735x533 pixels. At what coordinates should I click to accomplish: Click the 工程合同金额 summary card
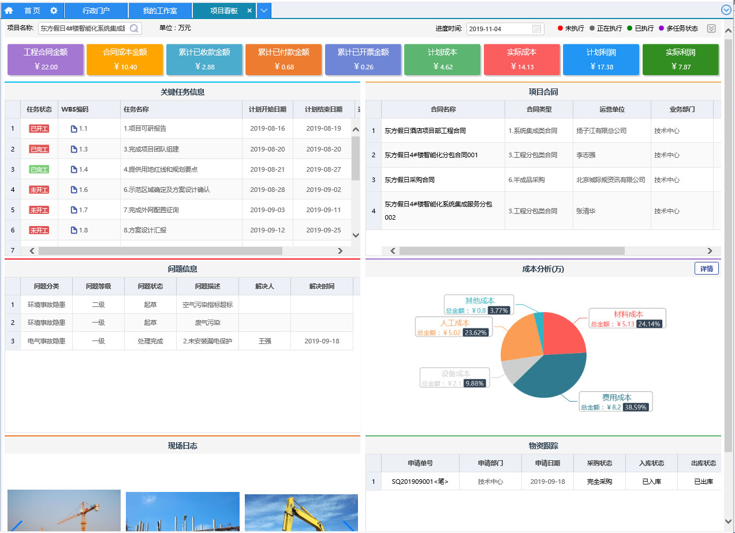(x=46, y=59)
